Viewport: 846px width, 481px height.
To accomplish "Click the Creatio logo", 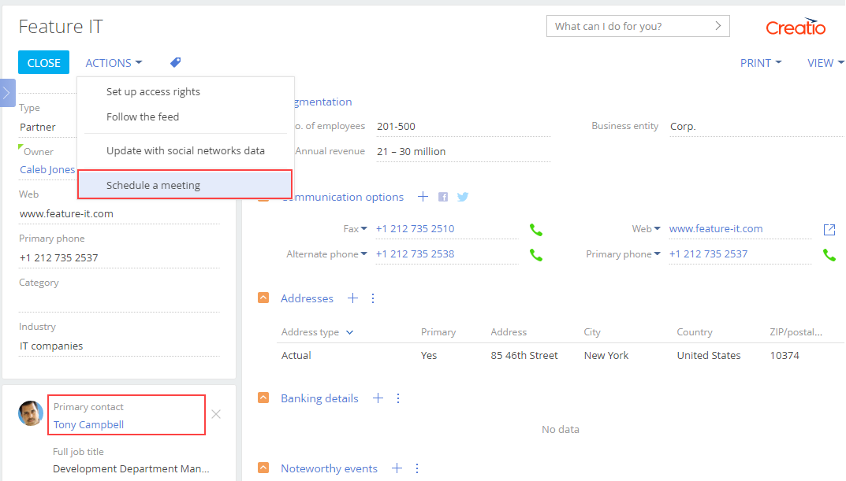I will (796, 27).
